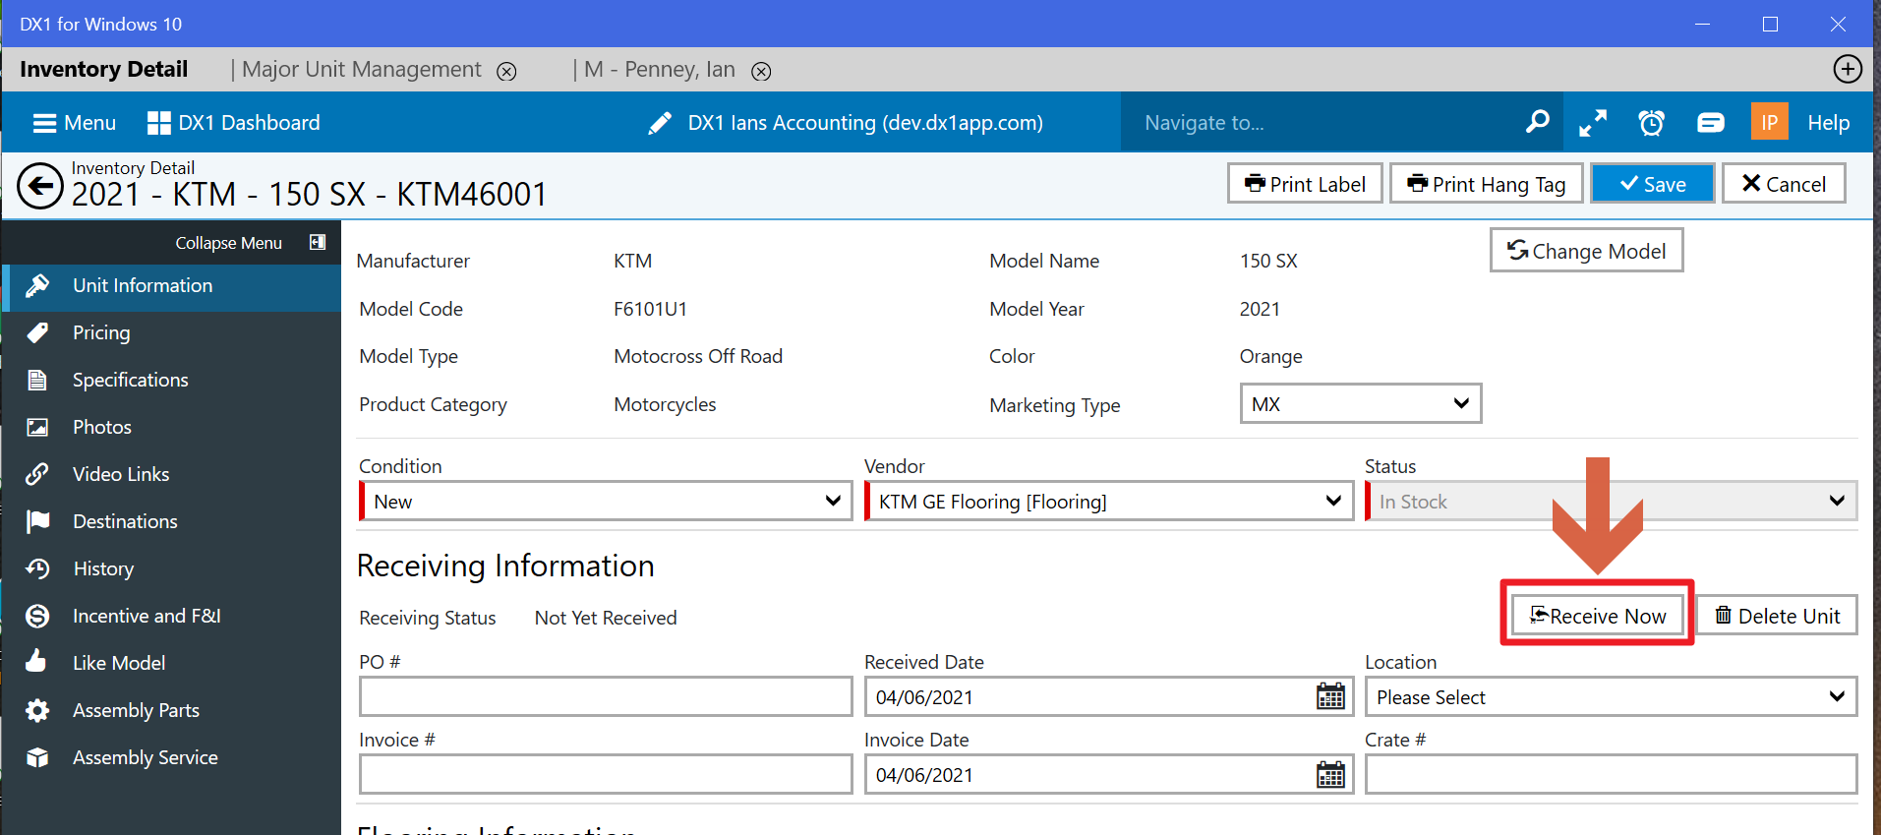Open the alarm clock reminders icon

pos(1652,123)
